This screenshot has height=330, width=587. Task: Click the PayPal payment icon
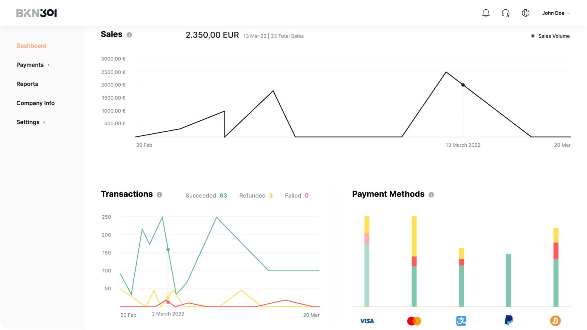click(509, 320)
